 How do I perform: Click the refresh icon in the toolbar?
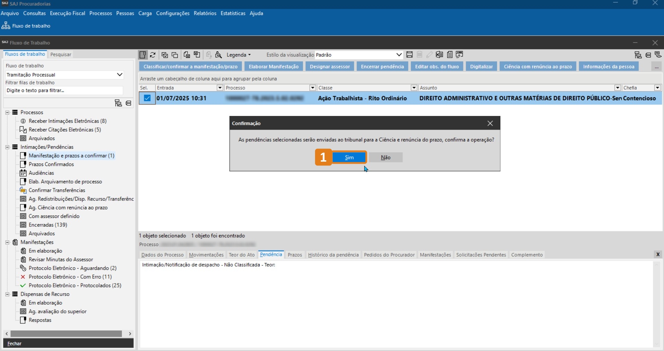click(x=153, y=55)
